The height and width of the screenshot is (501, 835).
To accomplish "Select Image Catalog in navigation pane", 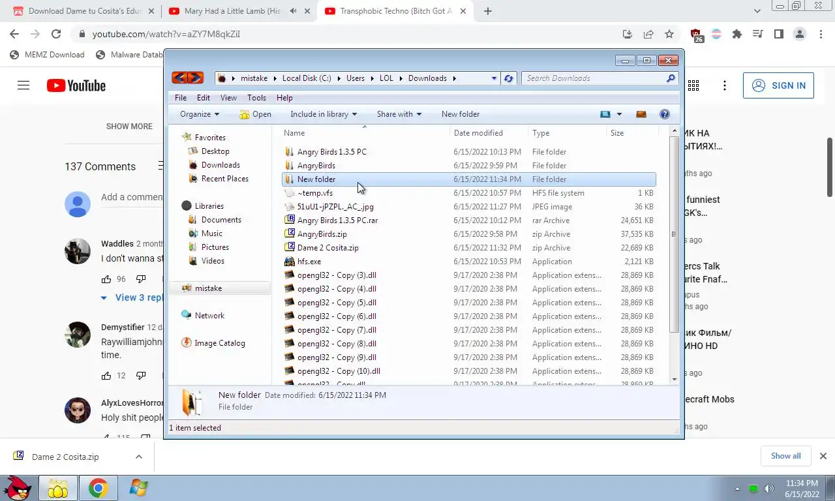I will [x=220, y=343].
